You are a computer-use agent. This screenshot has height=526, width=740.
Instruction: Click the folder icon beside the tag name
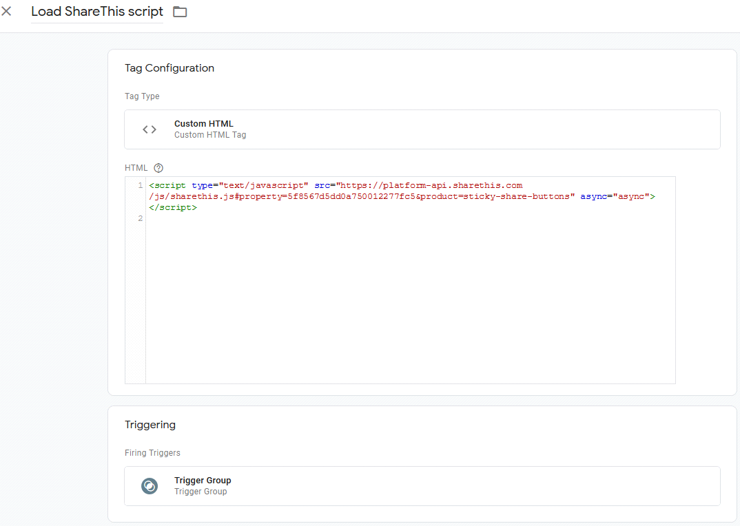(180, 12)
